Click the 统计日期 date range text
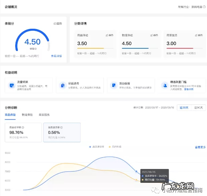 click(x=154, y=107)
